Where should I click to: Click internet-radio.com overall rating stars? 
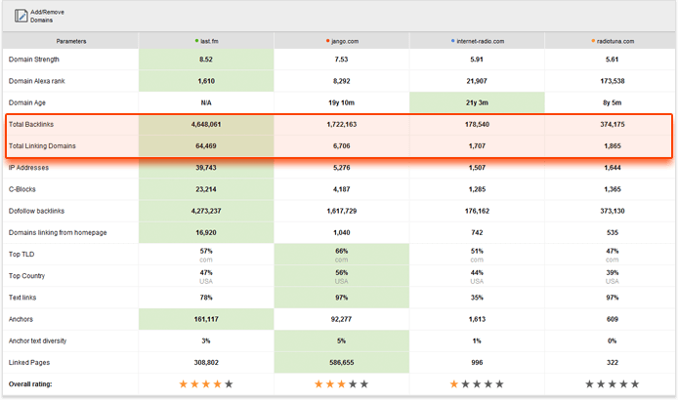[x=476, y=384]
